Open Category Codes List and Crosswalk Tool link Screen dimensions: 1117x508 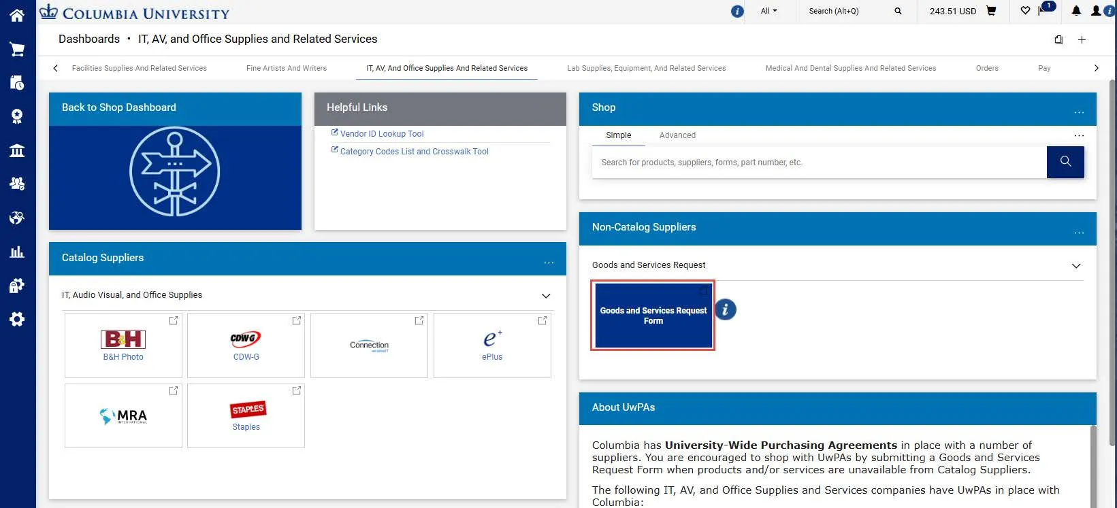(415, 152)
